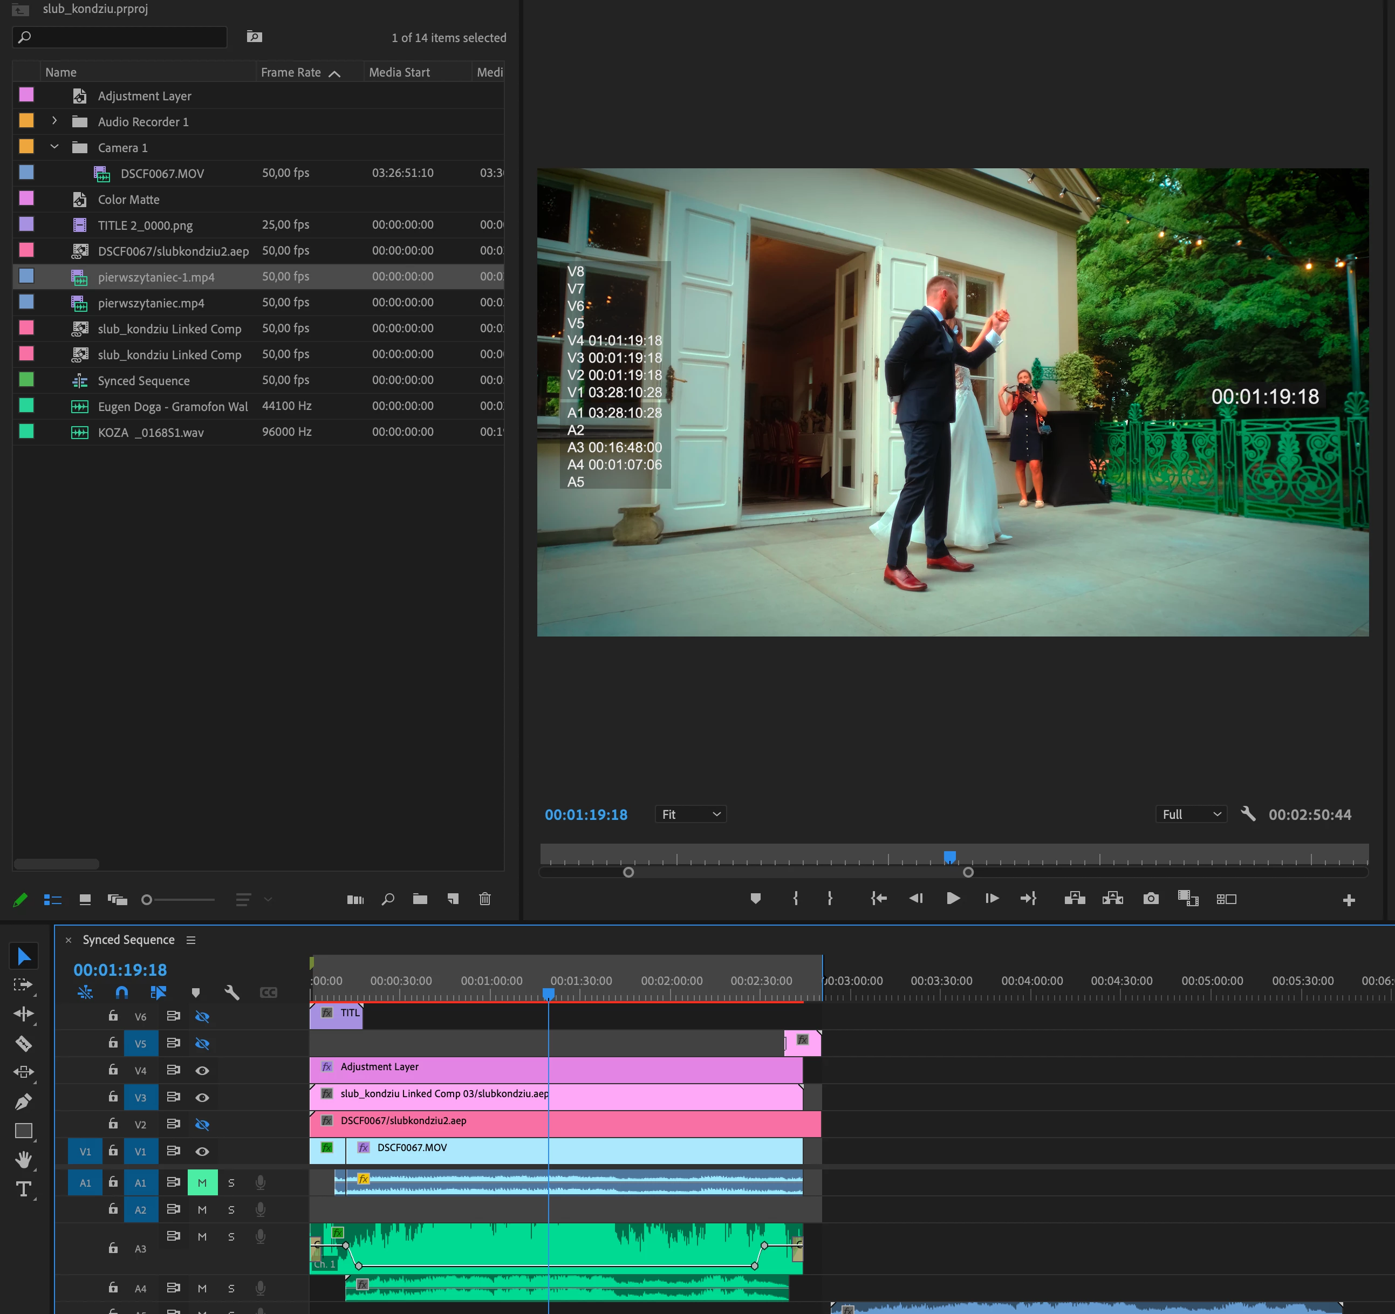Screen dimensions: 1395x1314
Task: Toggle timeline snapping magnet
Action: [x=121, y=993]
